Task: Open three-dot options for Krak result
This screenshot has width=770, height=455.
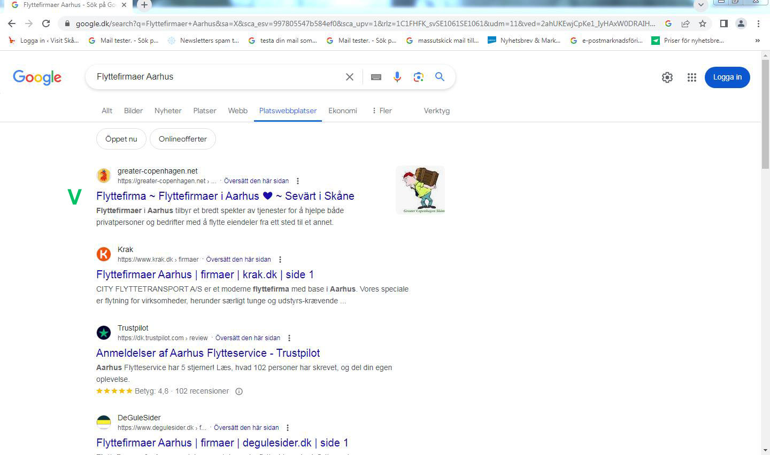Action: pyautogui.click(x=280, y=260)
